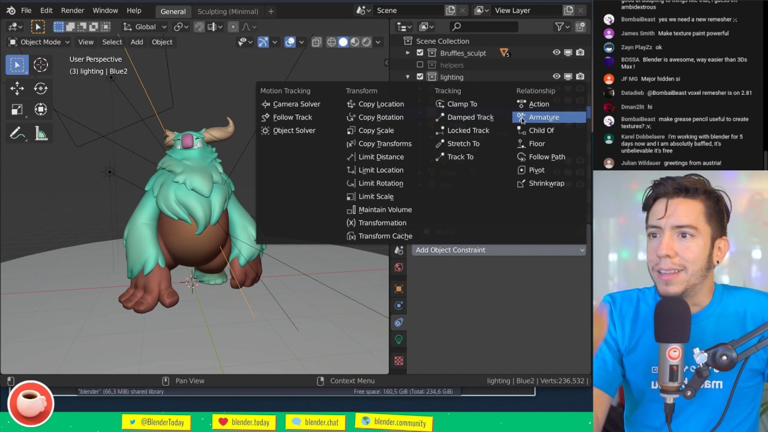Viewport: 768px width, 432px height.
Task: Switch to rendered viewport shading
Action: (367, 42)
